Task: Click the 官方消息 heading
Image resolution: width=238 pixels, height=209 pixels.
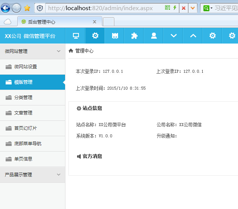Action: pos(92,156)
